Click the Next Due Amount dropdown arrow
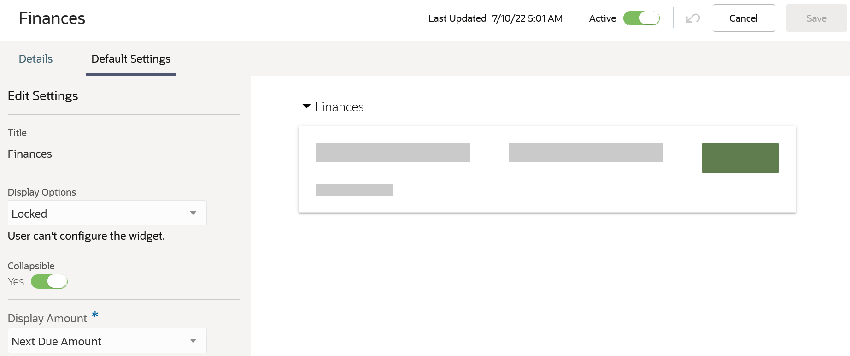The width and height of the screenshot is (850, 356). pos(193,341)
